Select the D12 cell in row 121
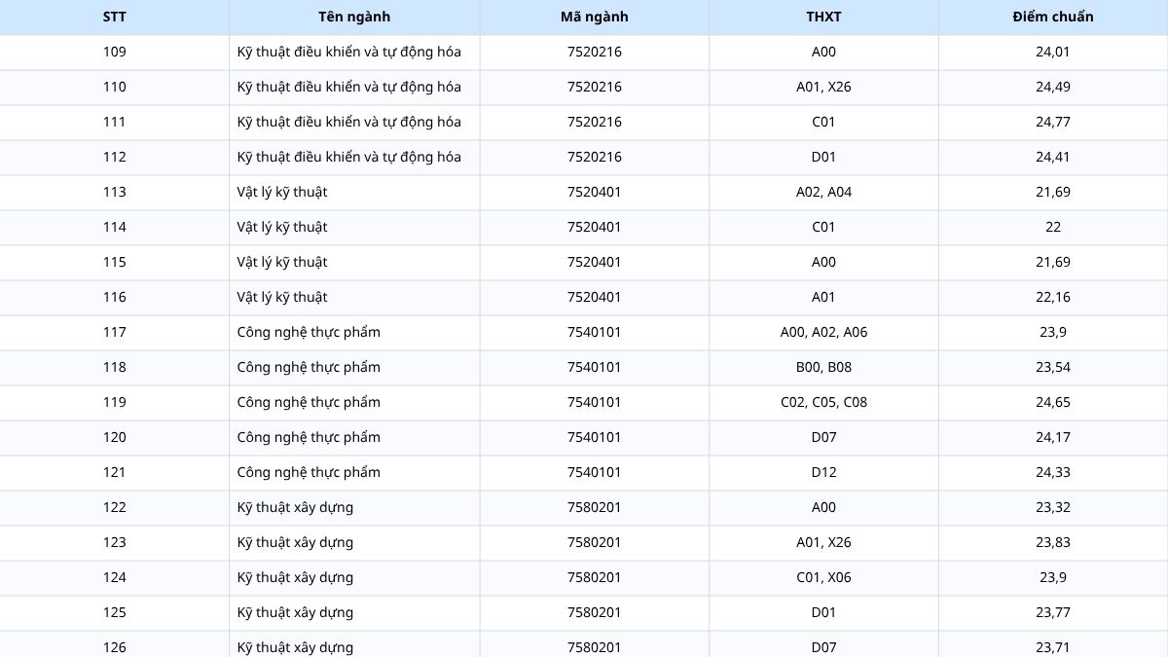This screenshot has width=1168, height=657. click(824, 473)
